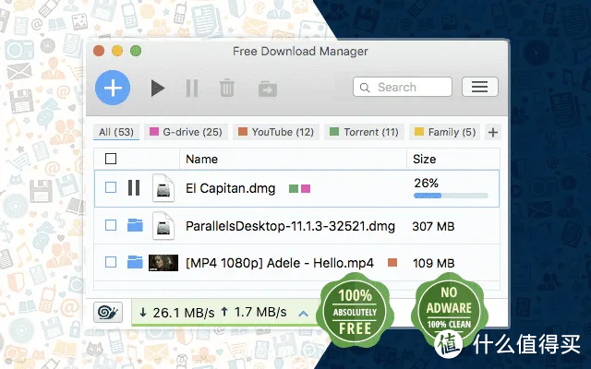Screen dimensions: 591x369
Task: Open the Family (5) tag tab
Action: (x=445, y=132)
